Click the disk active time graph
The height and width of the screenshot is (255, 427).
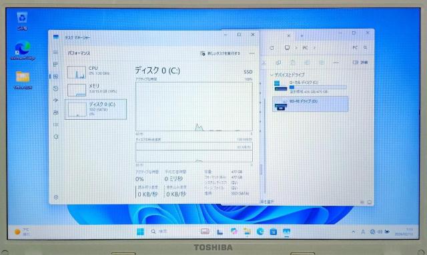(194, 107)
